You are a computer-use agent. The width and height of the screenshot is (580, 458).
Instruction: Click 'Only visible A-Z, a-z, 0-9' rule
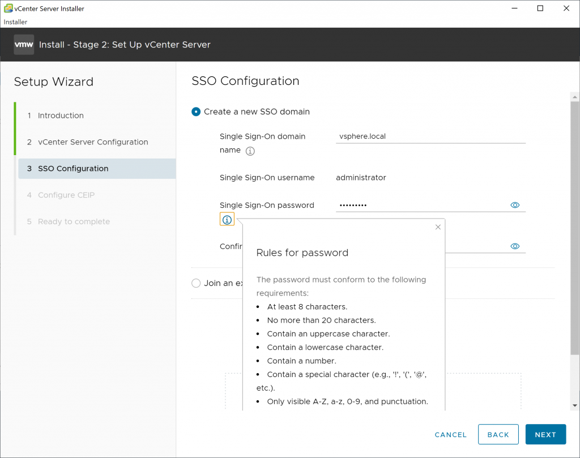(x=347, y=401)
